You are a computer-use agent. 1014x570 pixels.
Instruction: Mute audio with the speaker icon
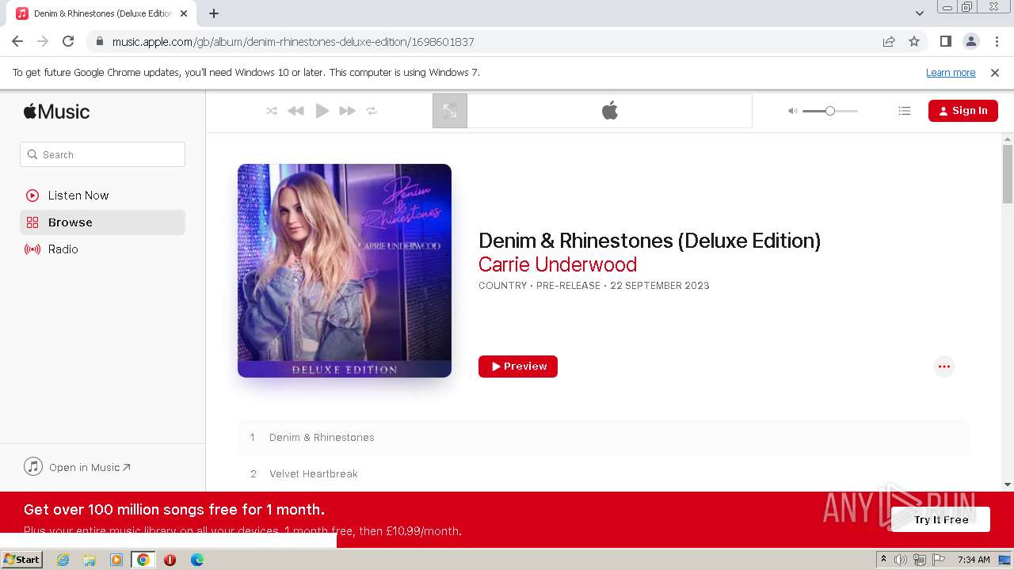[x=792, y=111]
